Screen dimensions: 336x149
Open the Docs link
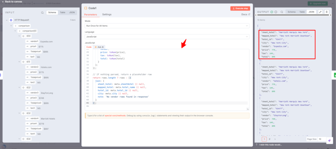[x=245, y=14]
